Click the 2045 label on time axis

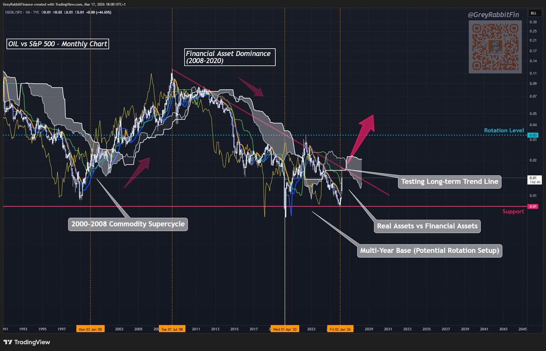522,329
